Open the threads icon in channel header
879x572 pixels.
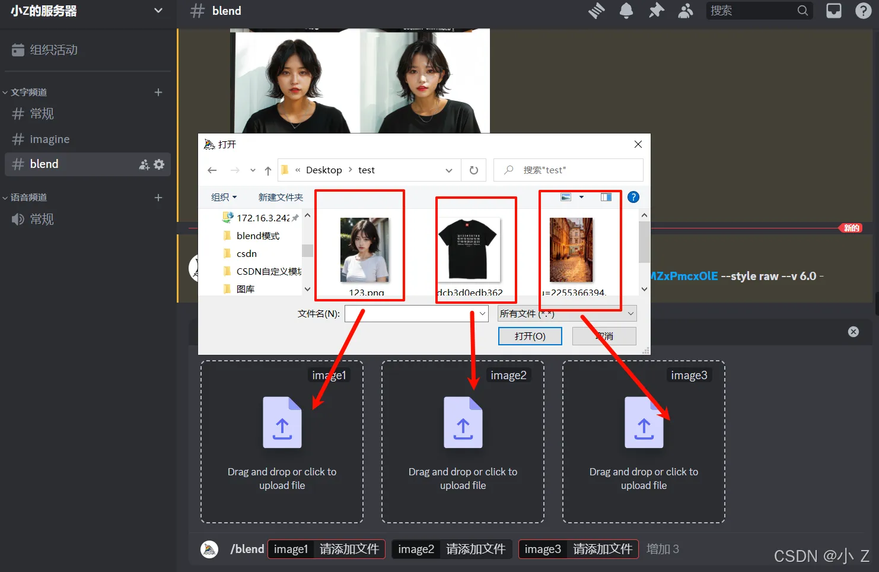point(597,11)
